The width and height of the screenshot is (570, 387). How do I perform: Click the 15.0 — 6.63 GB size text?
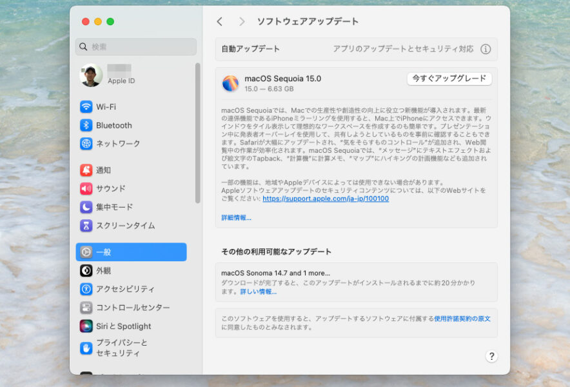click(x=269, y=89)
